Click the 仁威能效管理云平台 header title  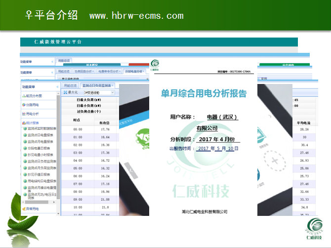[58, 42]
